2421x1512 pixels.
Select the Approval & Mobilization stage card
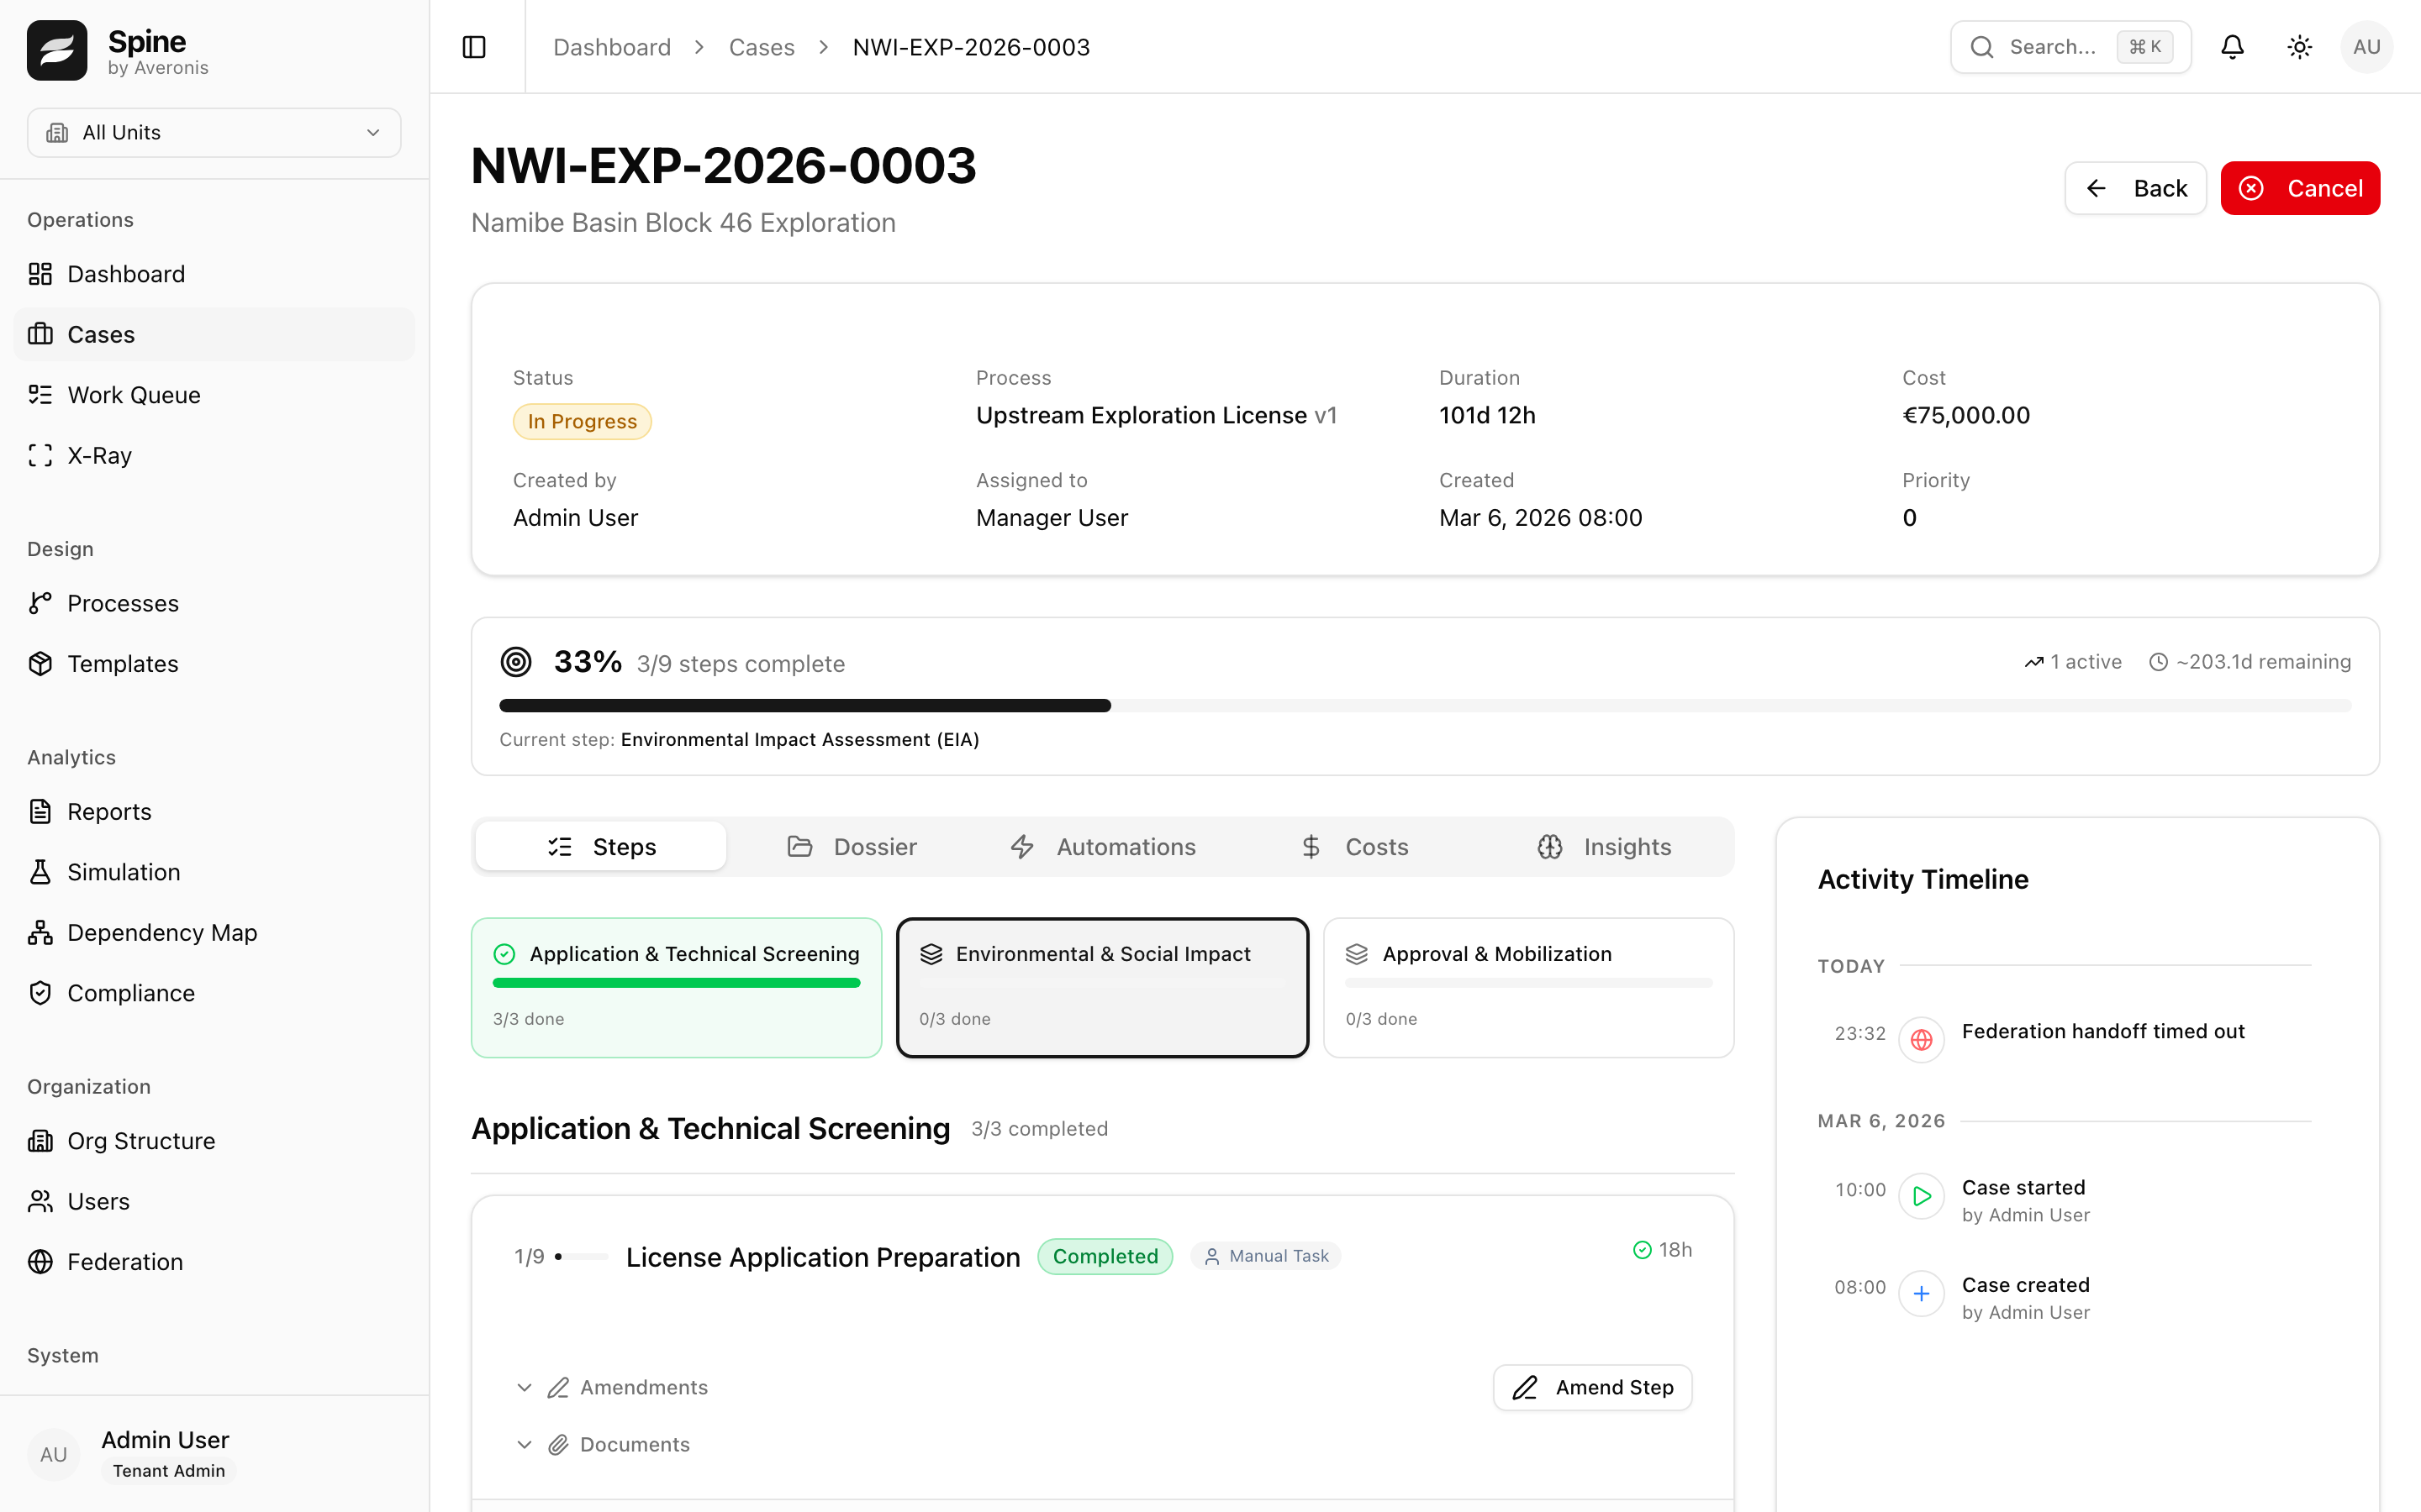point(1528,988)
